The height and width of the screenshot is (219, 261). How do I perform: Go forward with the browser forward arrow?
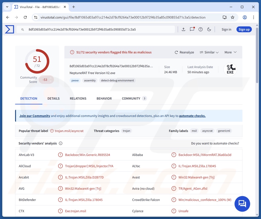tap(16, 17)
